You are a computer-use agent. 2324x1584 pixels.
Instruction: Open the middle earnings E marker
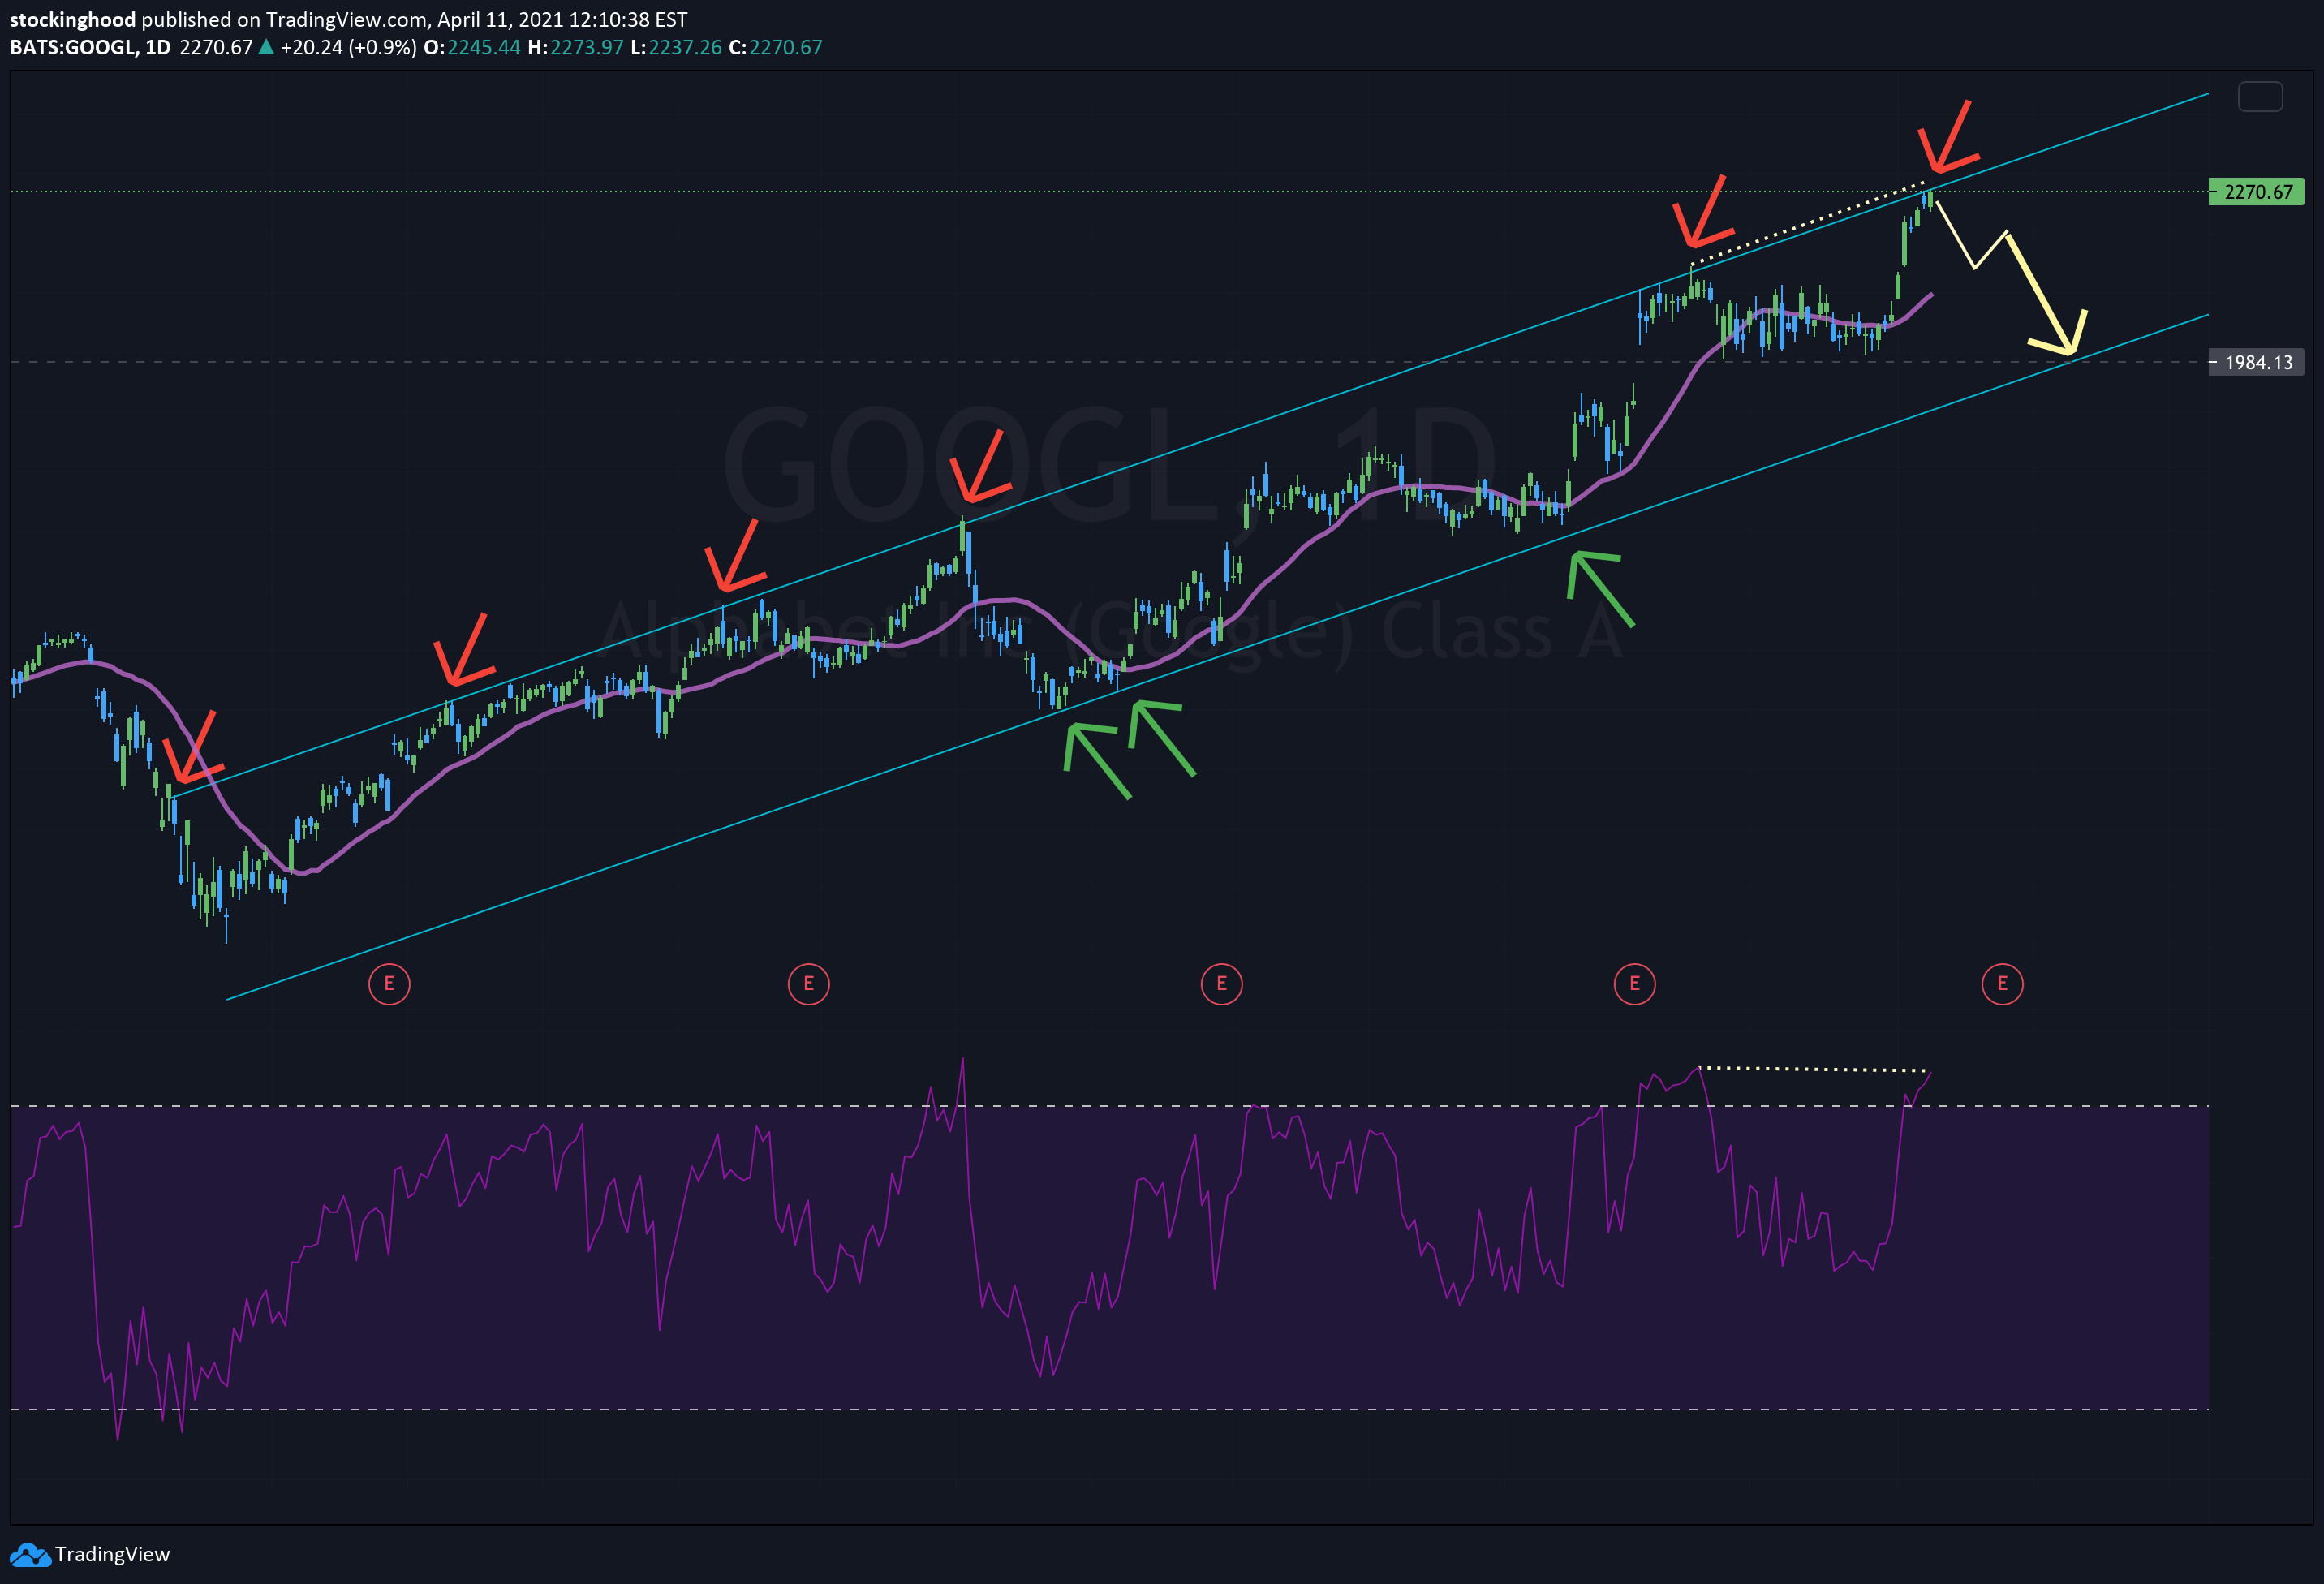coord(1221,984)
